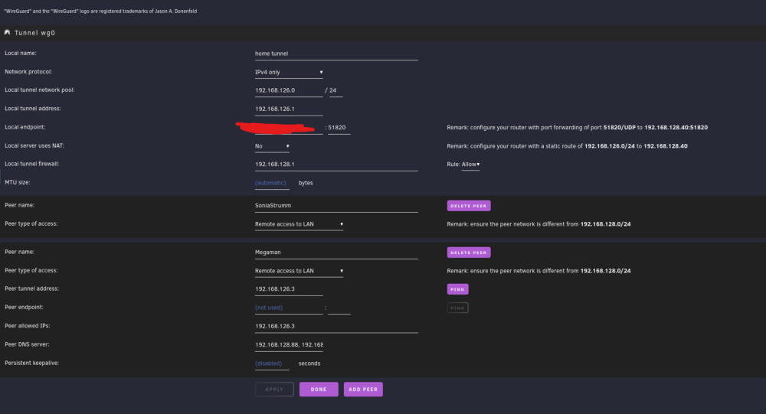This screenshot has width=766, height=414.
Task: Click the 'Local endpoint:' label
Action: (x=25, y=127)
